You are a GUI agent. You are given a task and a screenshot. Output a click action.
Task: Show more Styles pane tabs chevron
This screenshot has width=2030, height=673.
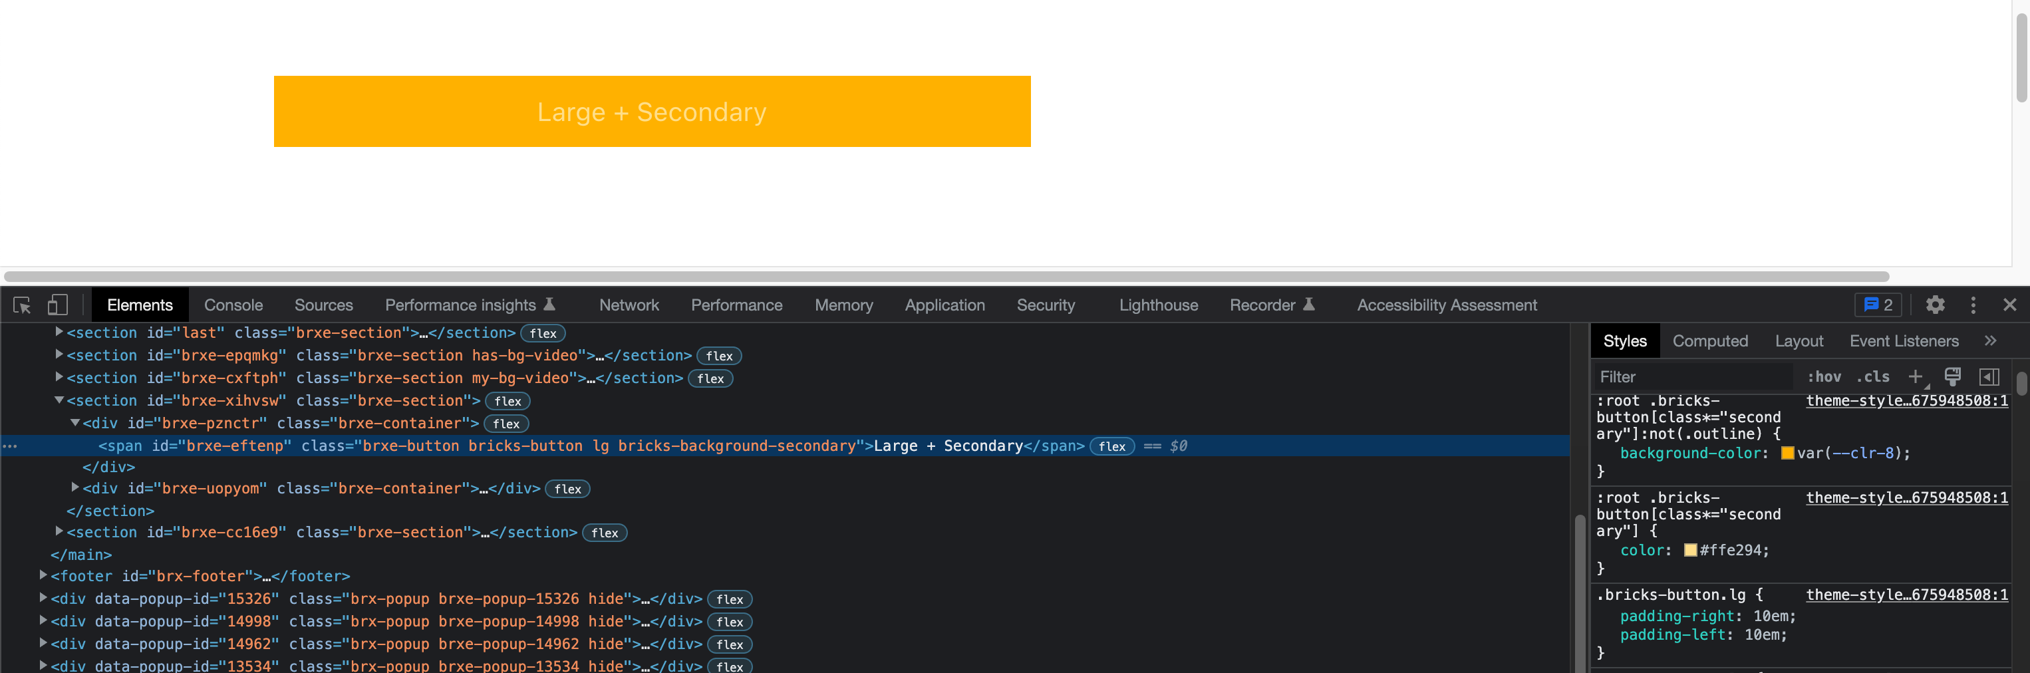(x=1991, y=340)
